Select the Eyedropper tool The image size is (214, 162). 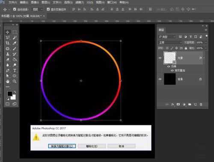click(x=15, y=43)
